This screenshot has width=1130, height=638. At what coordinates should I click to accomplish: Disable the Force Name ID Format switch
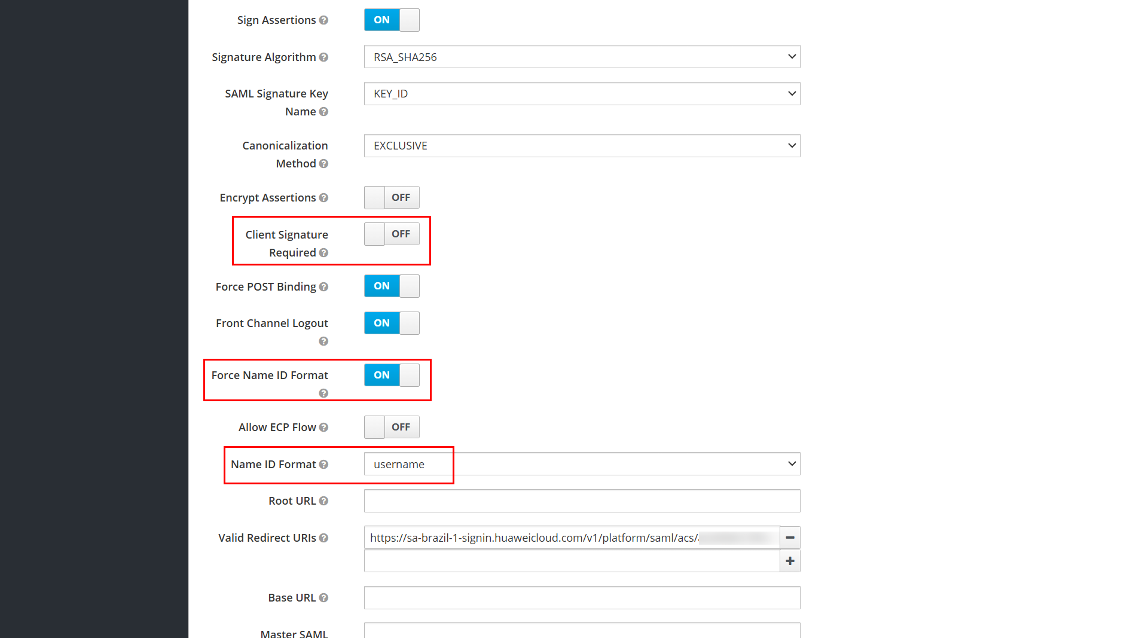(392, 375)
